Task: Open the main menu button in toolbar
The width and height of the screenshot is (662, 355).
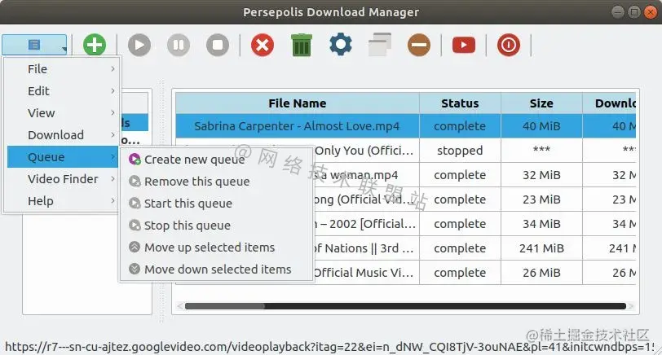Action: 34,45
